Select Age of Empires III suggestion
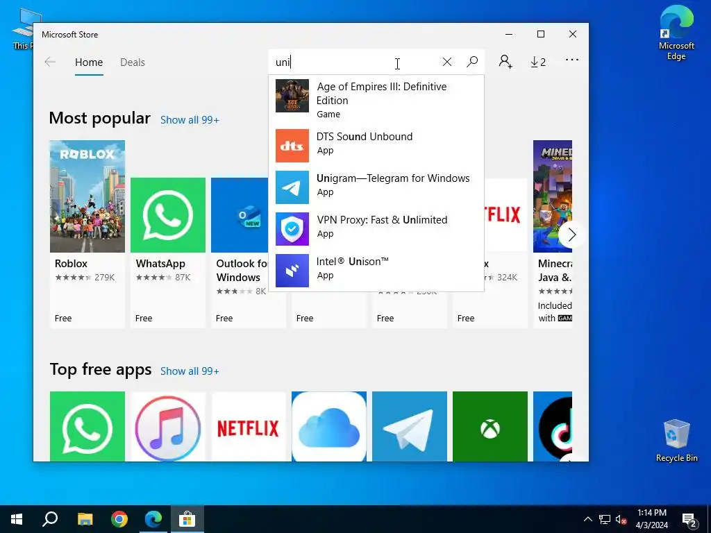The image size is (711, 533). (x=376, y=100)
